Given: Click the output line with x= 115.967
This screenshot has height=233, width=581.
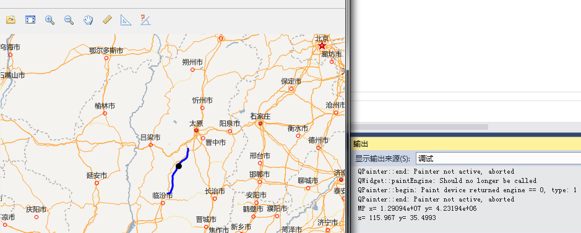Looking at the screenshot, I should [x=397, y=218].
